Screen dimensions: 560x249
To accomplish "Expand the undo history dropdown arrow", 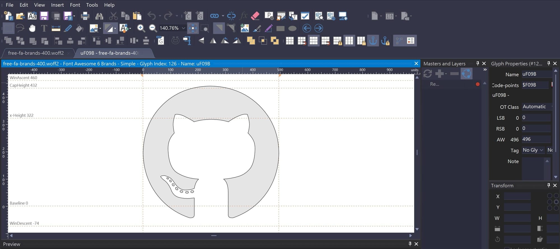I will [x=160, y=16].
